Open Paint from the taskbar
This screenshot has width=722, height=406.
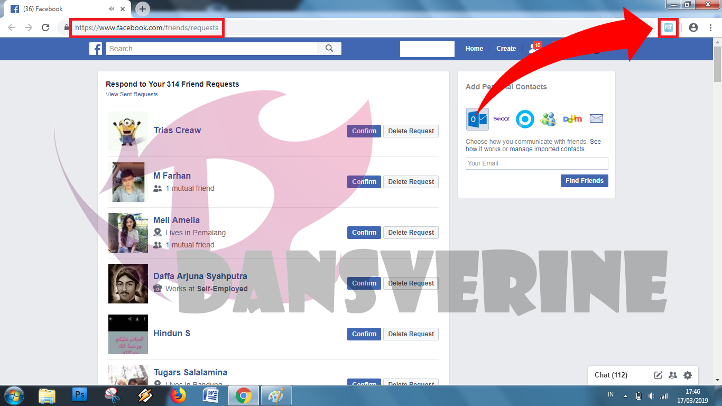click(x=276, y=395)
